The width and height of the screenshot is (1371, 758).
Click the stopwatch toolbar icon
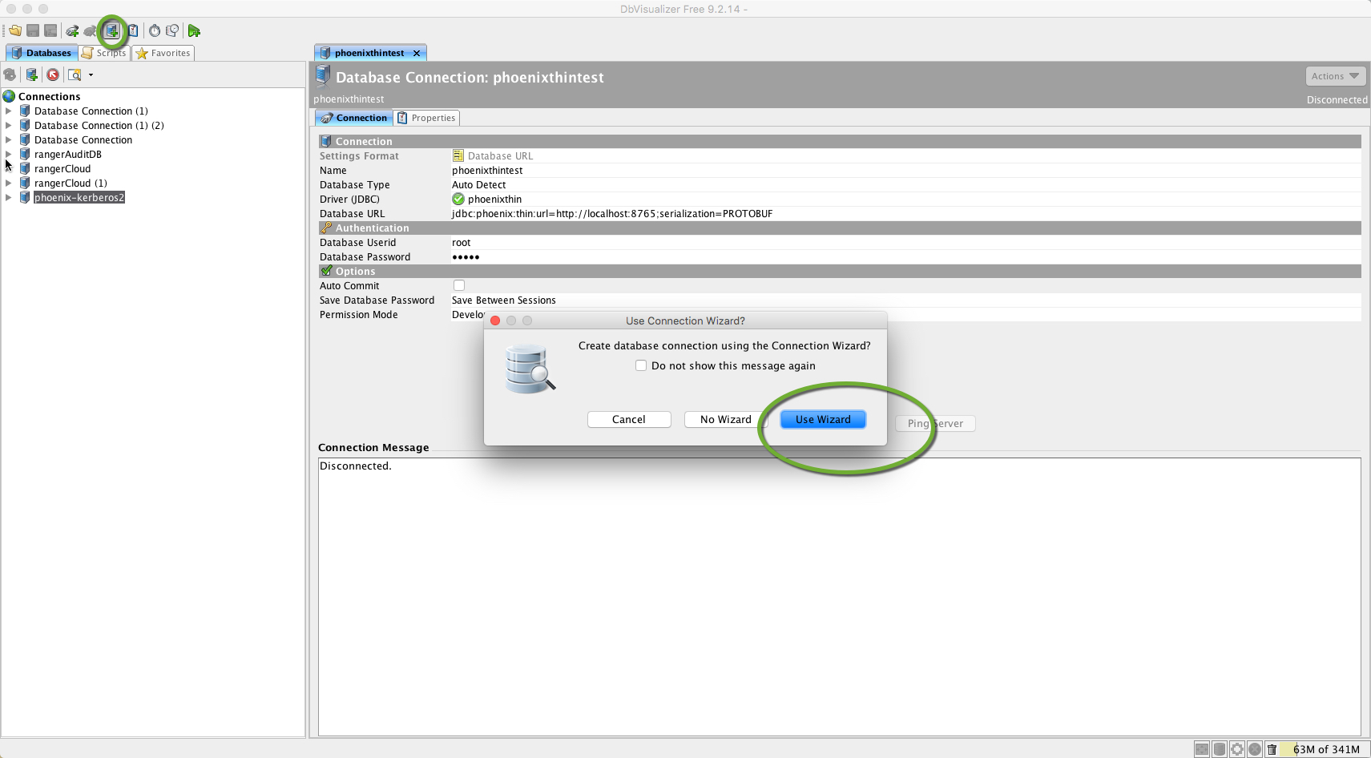click(153, 30)
